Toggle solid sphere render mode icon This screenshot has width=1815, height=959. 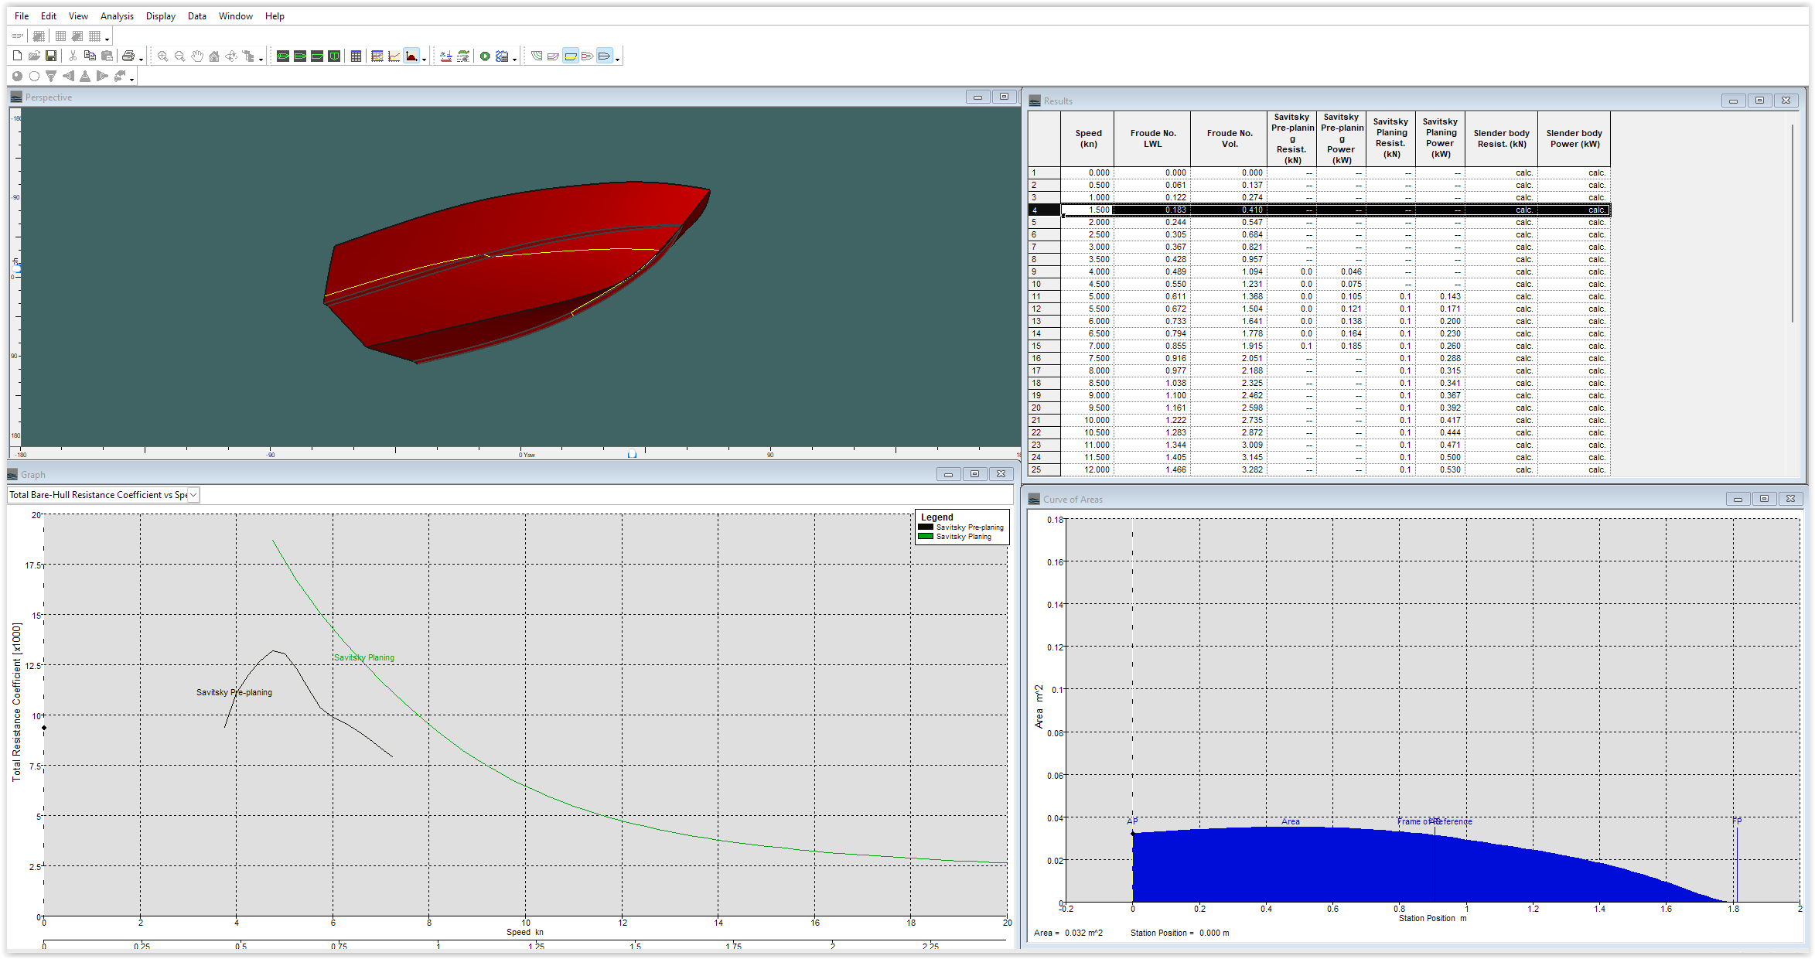pos(17,76)
